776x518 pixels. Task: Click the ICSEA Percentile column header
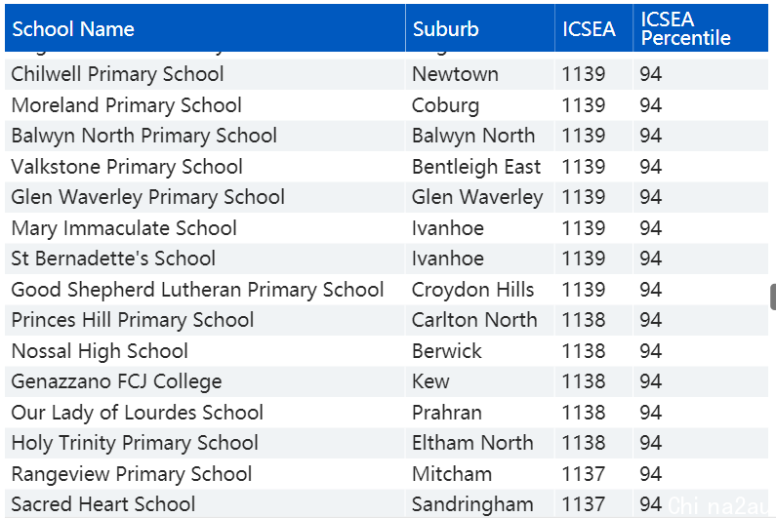pyautogui.click(x=701, y=28)
